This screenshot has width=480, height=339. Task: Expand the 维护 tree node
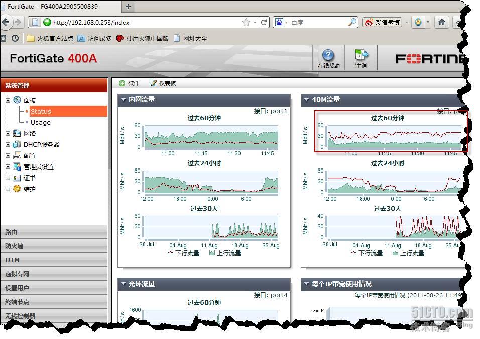8,189
